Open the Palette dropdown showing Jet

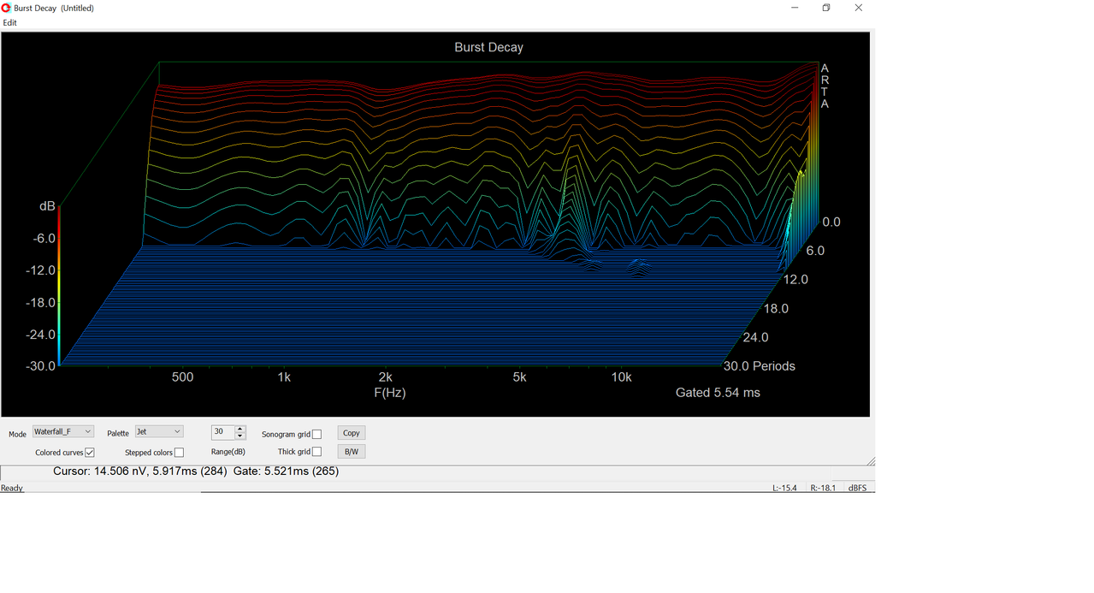point(159,432)
